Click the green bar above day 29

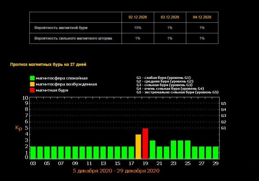(215, 152)
